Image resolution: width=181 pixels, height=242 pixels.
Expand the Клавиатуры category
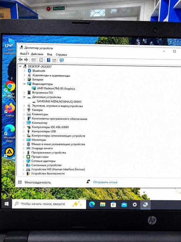(24, 114)
